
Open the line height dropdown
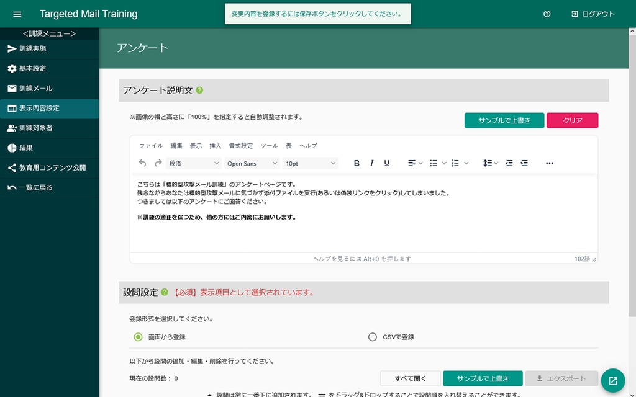pyautogui.click(x=491, y=163)
